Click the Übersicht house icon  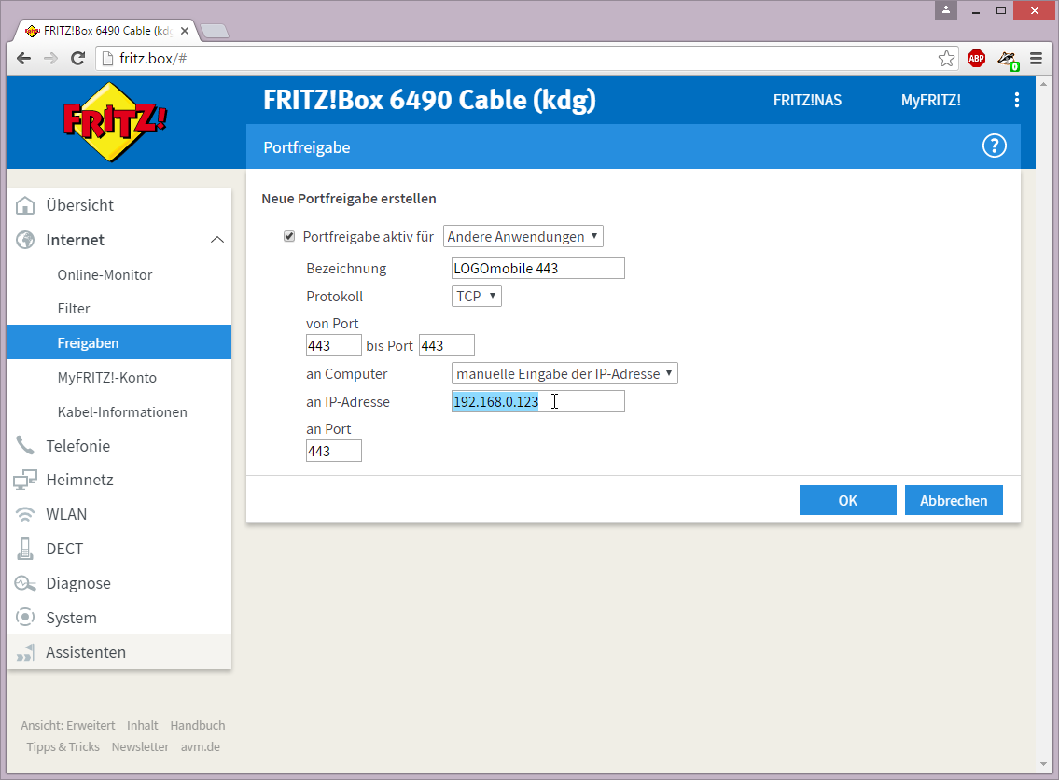pos(25,205)
